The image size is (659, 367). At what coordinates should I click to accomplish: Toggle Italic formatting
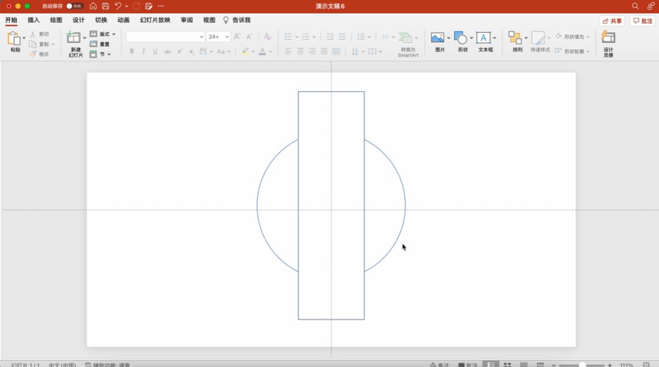pos(143,51)
